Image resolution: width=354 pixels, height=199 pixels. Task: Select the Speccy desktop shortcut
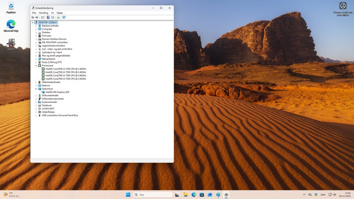[11, 44]
